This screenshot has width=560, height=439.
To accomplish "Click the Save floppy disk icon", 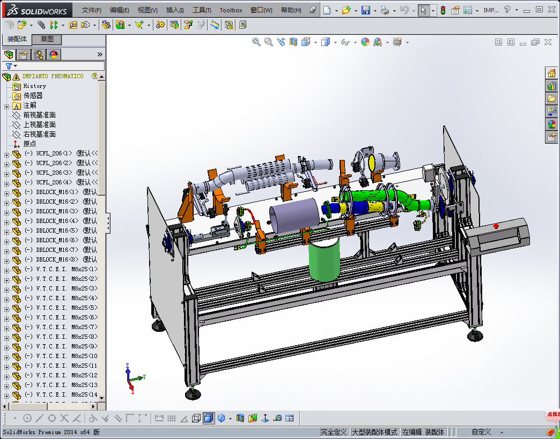I will pos(365,10).
